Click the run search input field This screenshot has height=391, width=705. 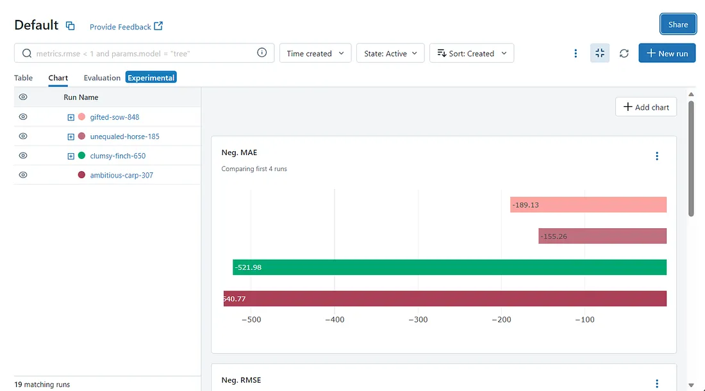pos(144,53)
